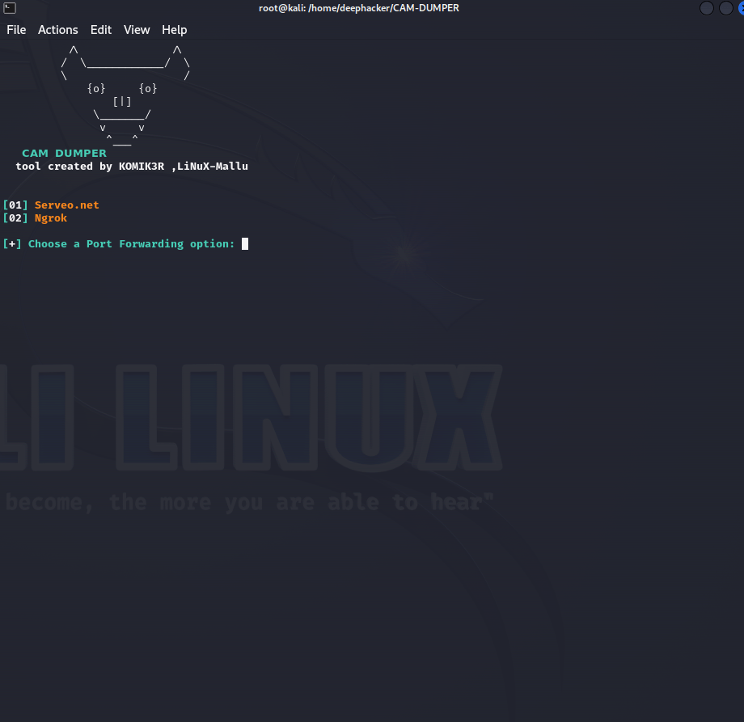Open the File menu
Viewport: 744px width, 722px height.
(16, 30)
